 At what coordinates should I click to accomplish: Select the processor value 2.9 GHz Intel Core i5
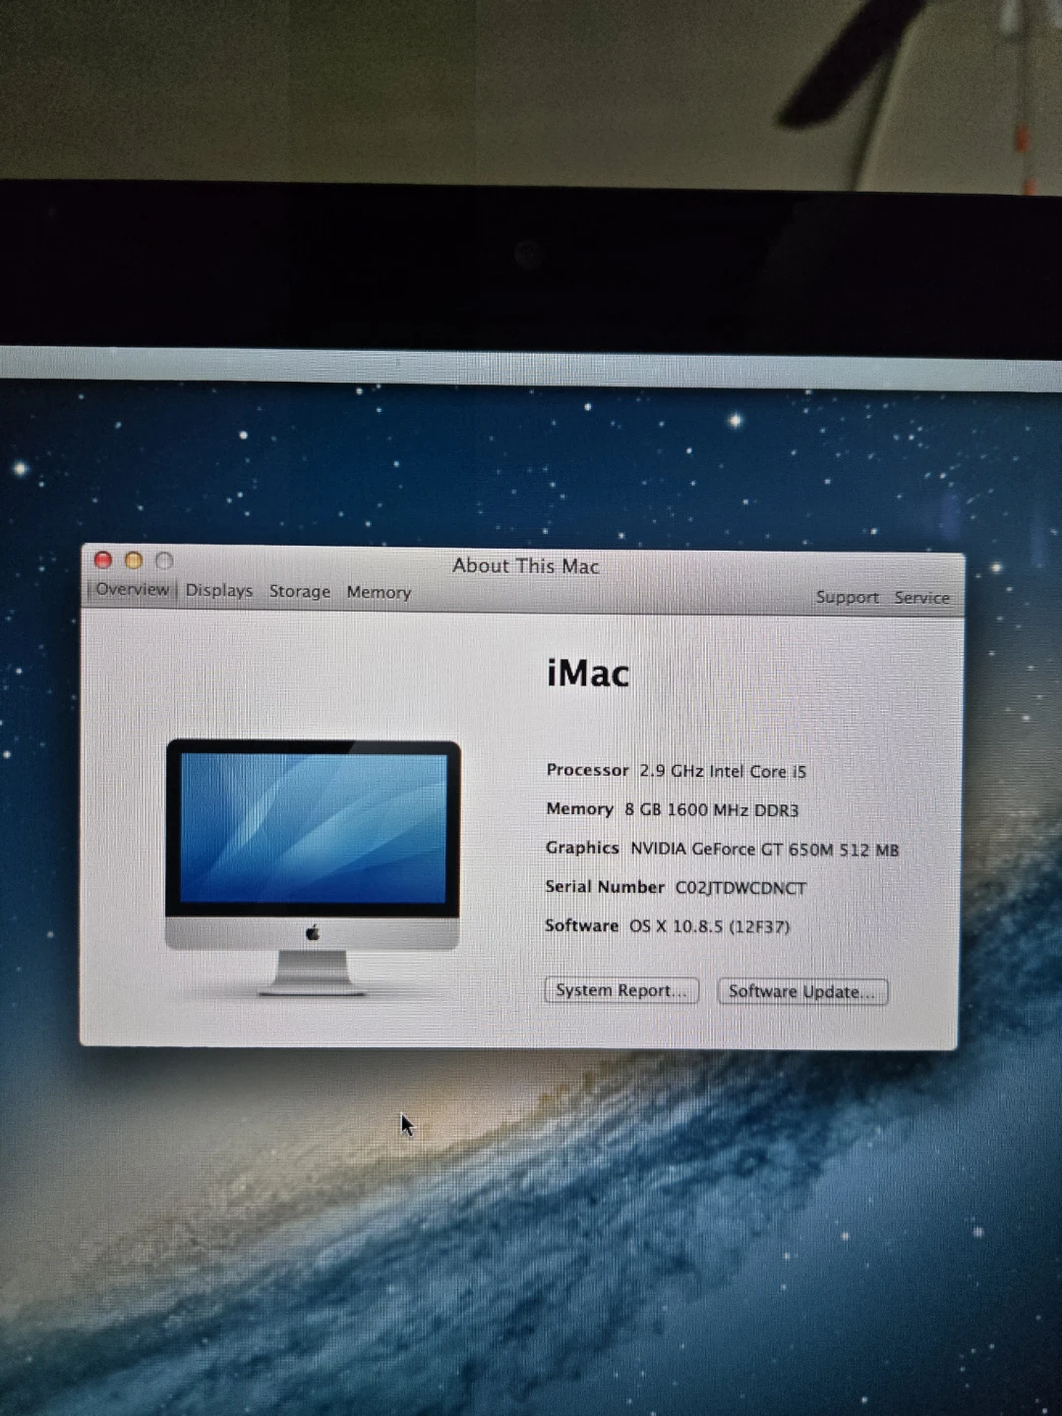point(723,771)
